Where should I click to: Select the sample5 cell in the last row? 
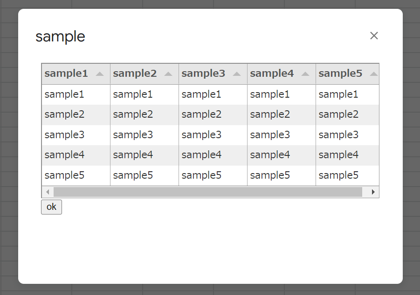(338, 175)
